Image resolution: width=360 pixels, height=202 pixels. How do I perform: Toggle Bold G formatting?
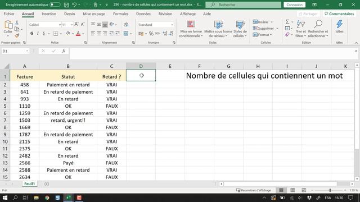coord(31,34)
